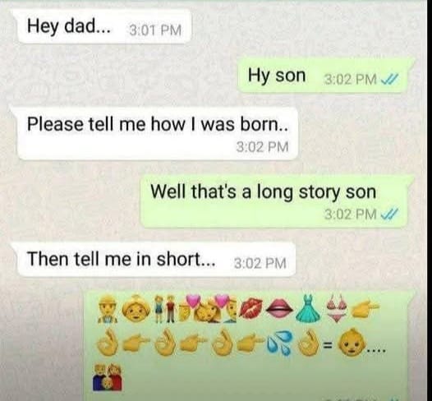Click the read ticks on "Hy son"

coord(388,80)
